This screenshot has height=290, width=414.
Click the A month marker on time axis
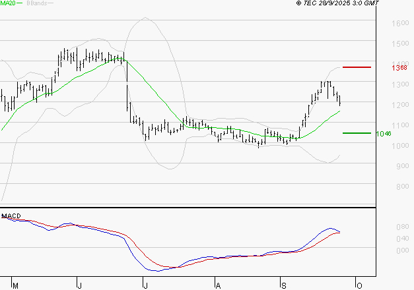[218, 286]
